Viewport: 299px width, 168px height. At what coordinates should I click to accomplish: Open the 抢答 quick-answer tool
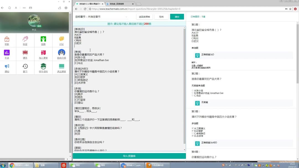(x=25, y=40)
